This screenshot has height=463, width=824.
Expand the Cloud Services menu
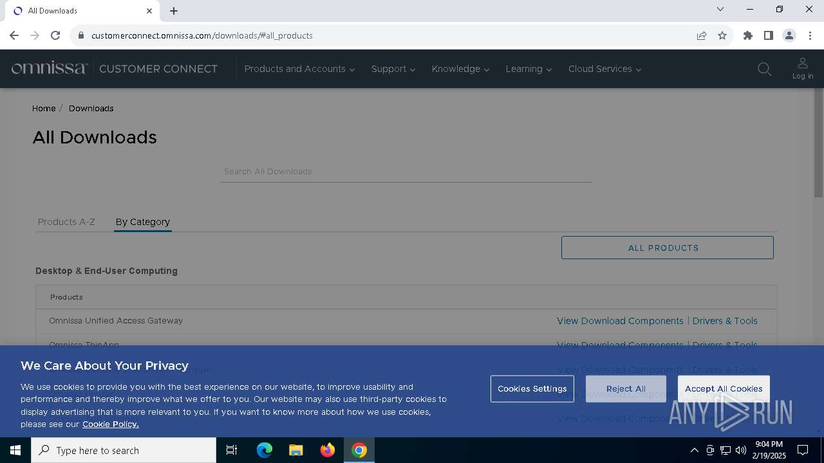pos(604,69)
